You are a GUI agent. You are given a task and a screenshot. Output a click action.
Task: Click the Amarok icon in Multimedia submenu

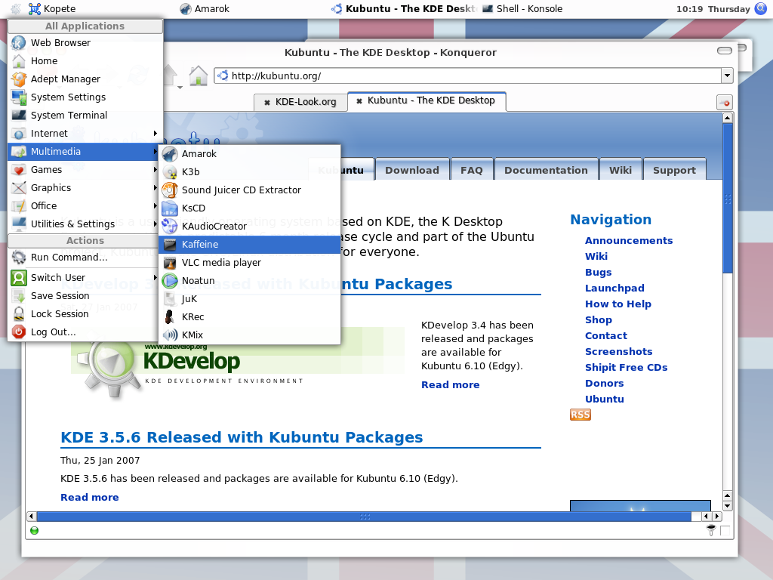pos(170,154)
